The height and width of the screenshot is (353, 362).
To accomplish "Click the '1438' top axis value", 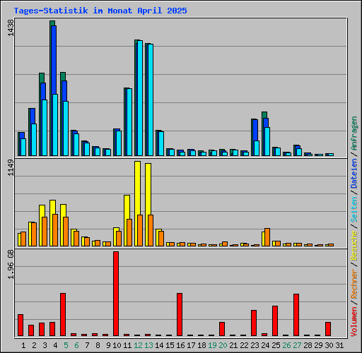I will (x=11, y=28).
